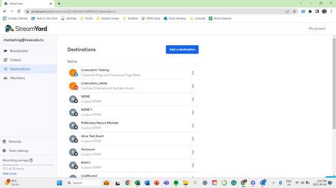
Task: Open the Members page
Action: [18, 78]
